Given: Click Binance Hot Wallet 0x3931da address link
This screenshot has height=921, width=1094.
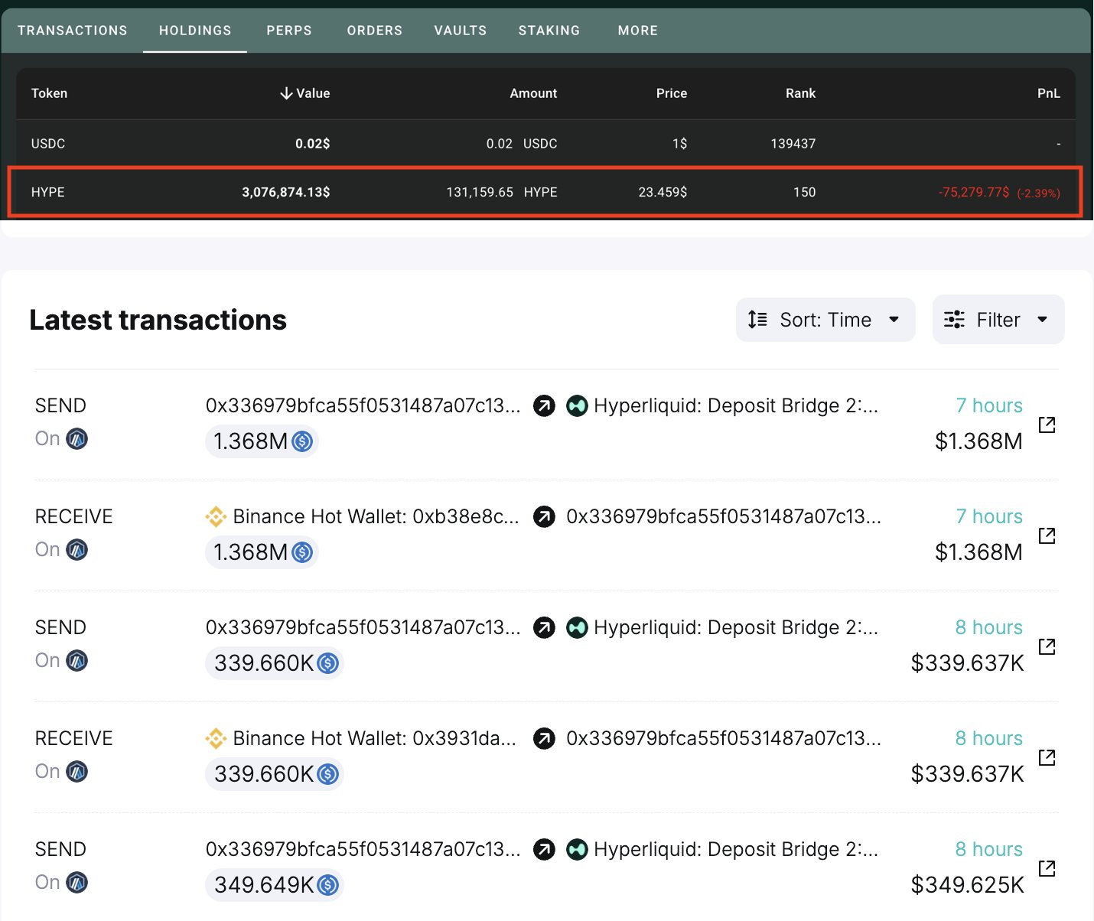Looking at the screenshot, I should [x=374, y=739].
